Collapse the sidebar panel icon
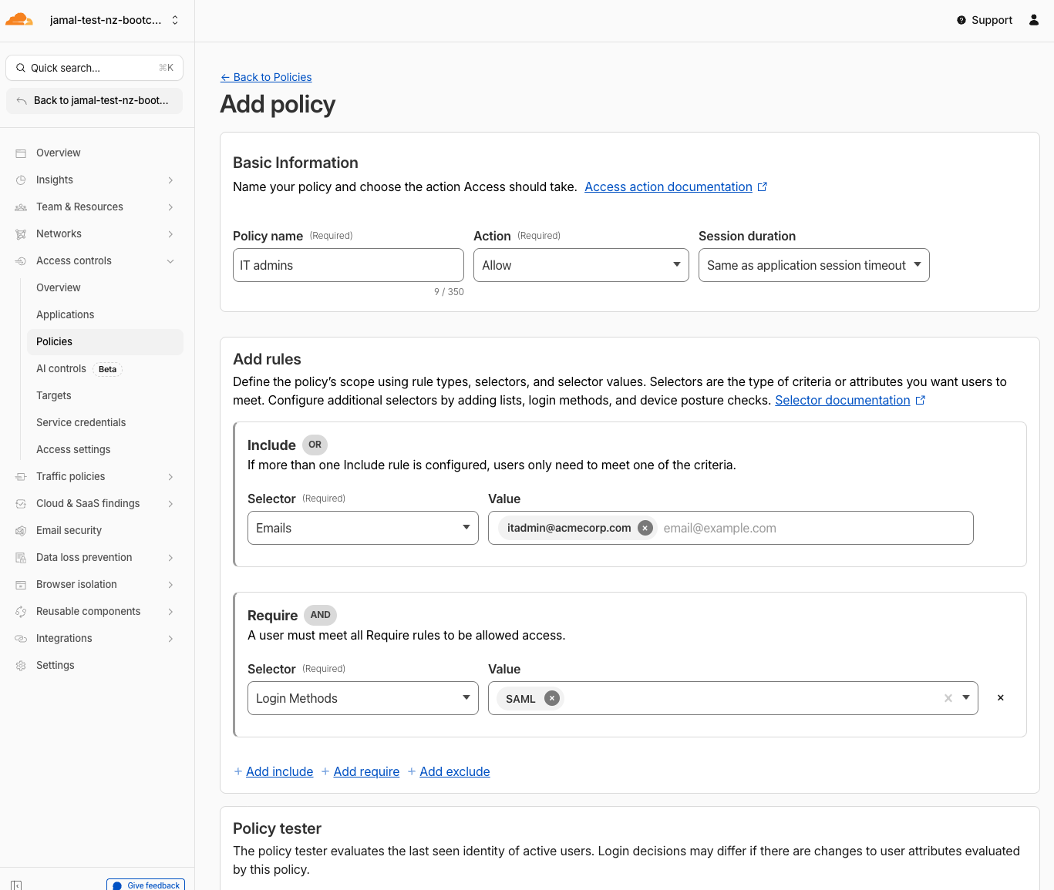 pos(16,885)
